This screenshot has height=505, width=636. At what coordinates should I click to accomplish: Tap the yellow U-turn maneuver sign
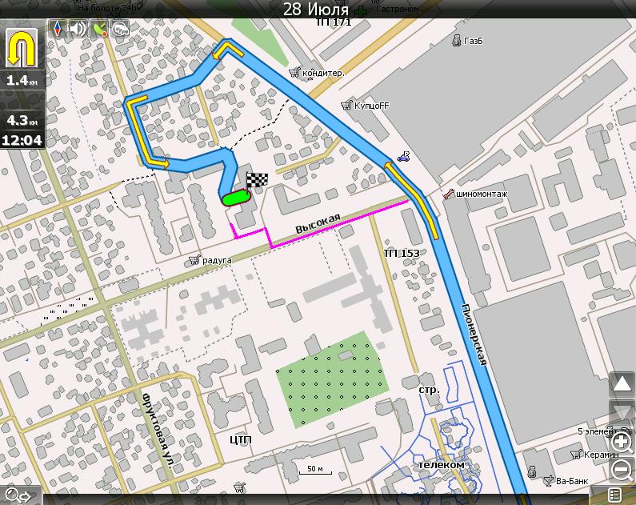pyautogui.click(x=22, y=49)
